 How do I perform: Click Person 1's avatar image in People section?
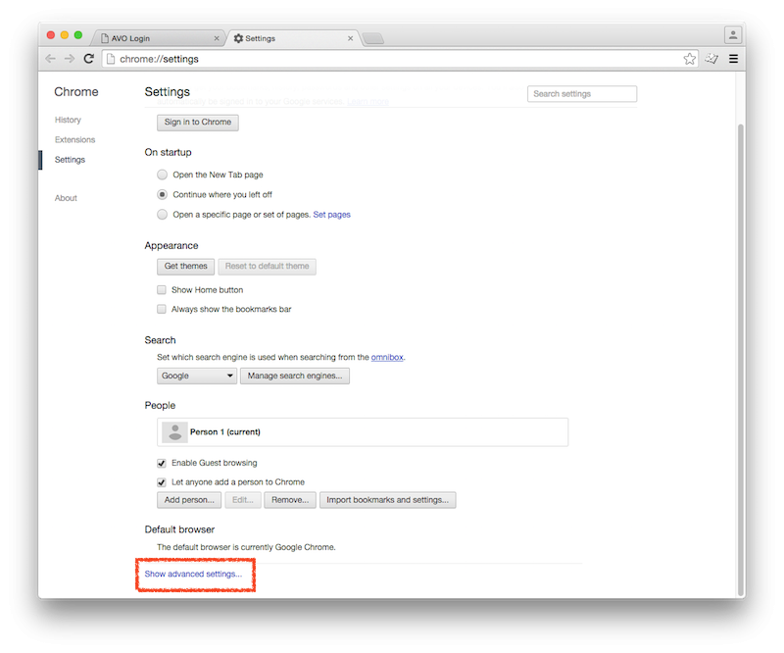(176, 431)
